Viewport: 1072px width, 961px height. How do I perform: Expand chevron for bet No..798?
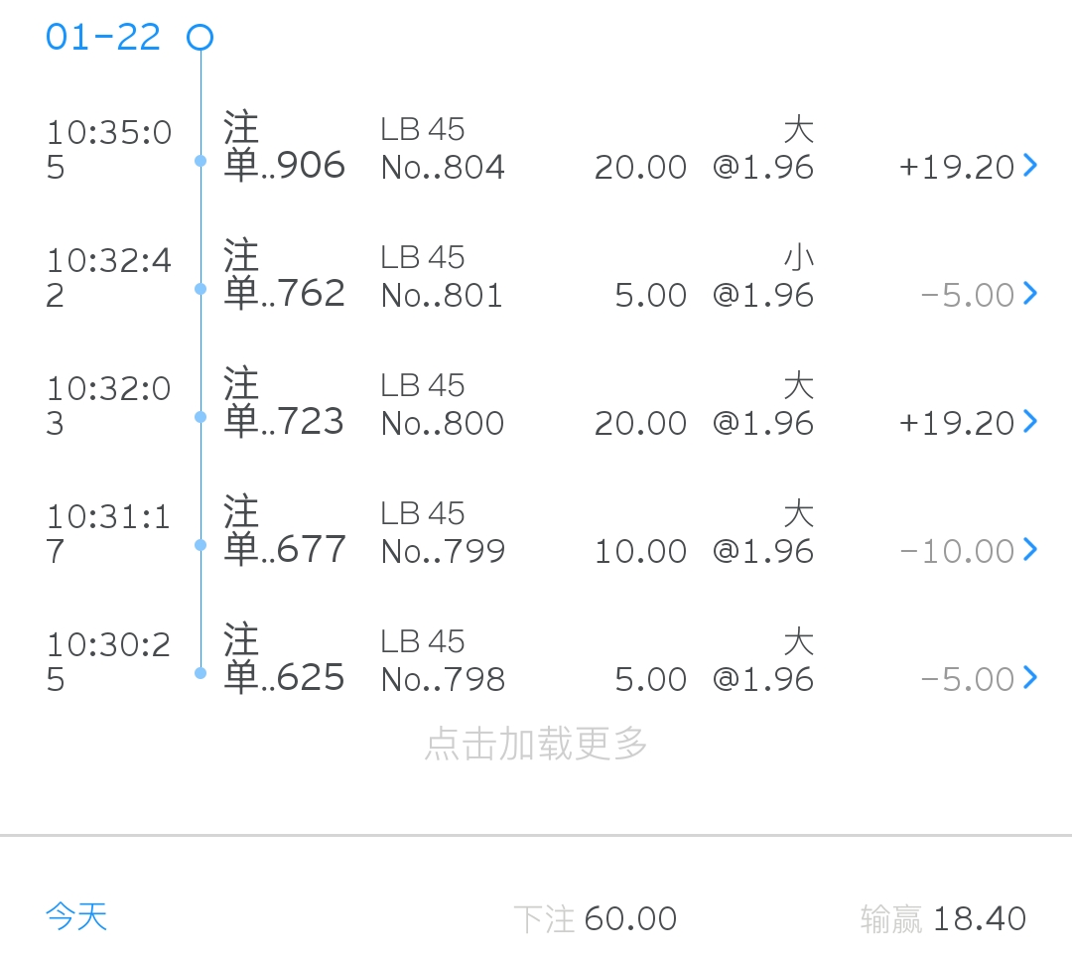point(1029,677)
